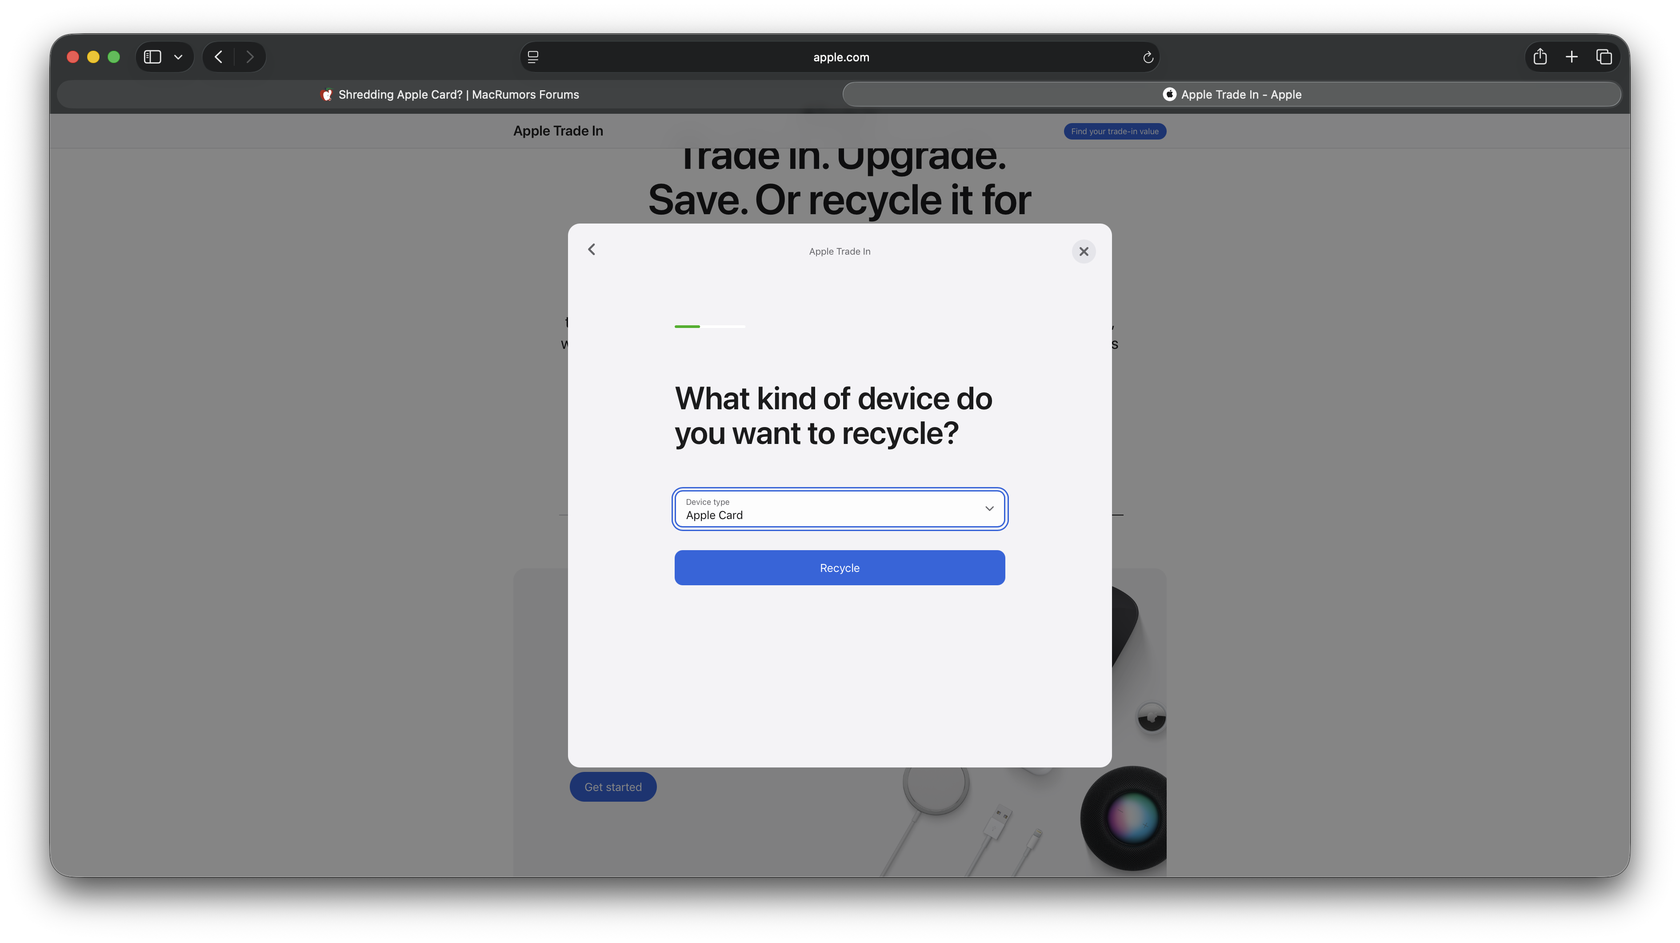
Task: Click the Find your trade-in value button
Action: tap(1115, 131)
